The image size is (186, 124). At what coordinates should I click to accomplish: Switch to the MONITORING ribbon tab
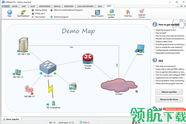pos(45,7)
